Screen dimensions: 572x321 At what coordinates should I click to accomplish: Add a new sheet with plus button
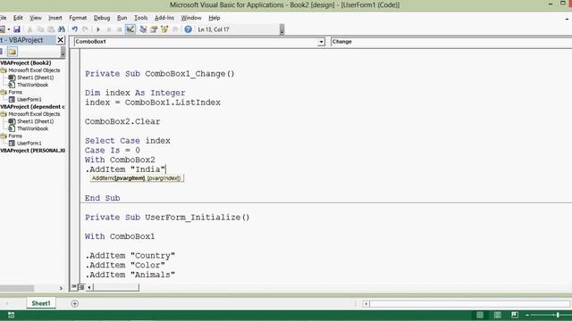74,303
